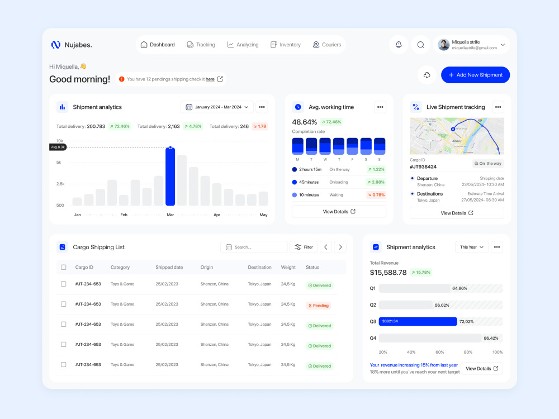Click the calendar icon in cargo search box
559x419 pixels.
(229, 247)
